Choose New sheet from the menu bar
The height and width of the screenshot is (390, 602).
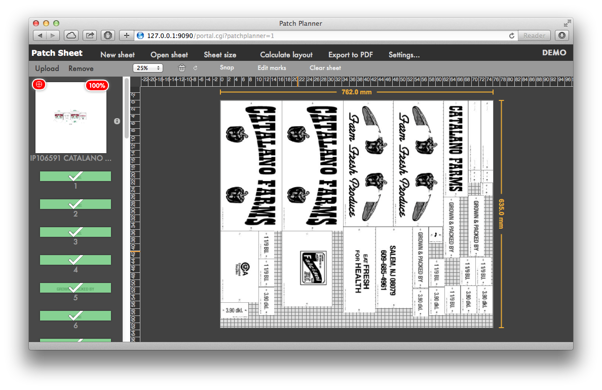click(118, 55)
